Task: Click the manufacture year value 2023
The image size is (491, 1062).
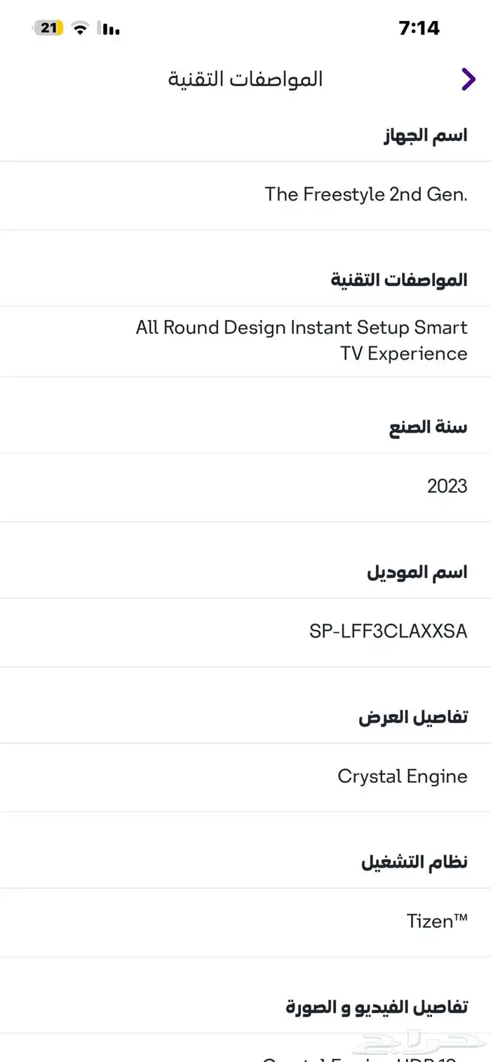Action: [447, 486]
